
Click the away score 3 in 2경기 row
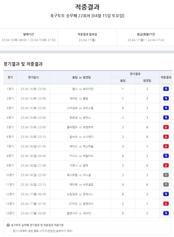click(147, 98)
